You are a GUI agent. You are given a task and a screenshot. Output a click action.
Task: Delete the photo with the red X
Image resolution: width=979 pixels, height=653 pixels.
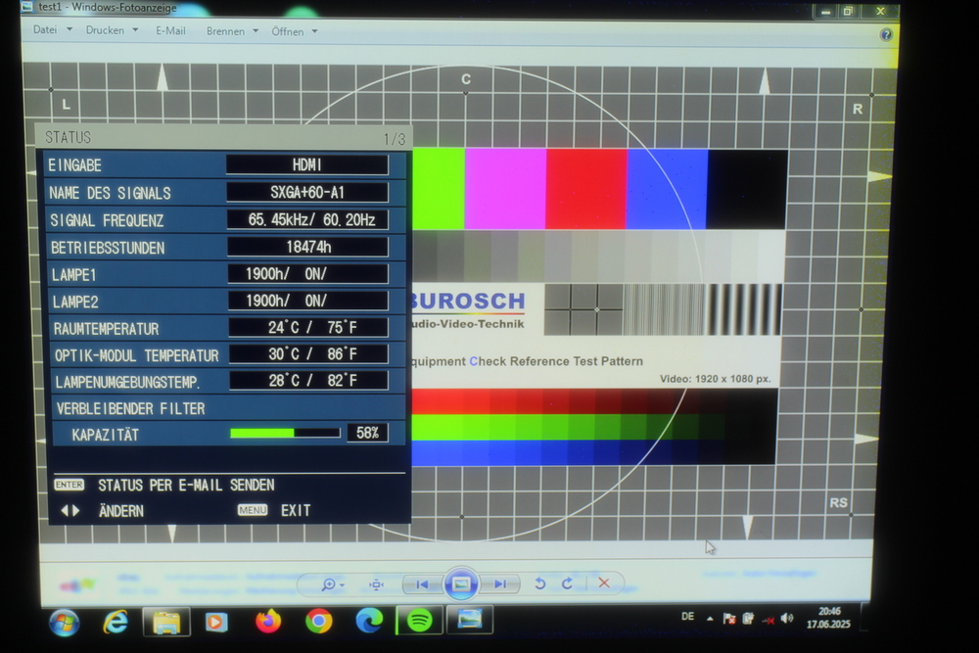coord(604,583)
